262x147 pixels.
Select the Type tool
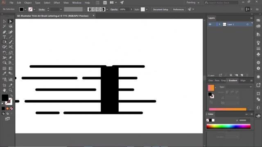[x=5, y=37]
